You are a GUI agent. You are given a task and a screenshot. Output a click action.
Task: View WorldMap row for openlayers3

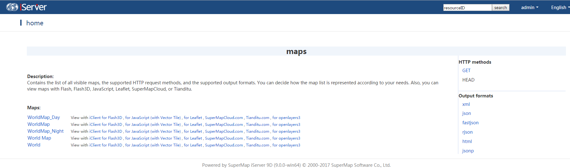(x=286, y=125)
